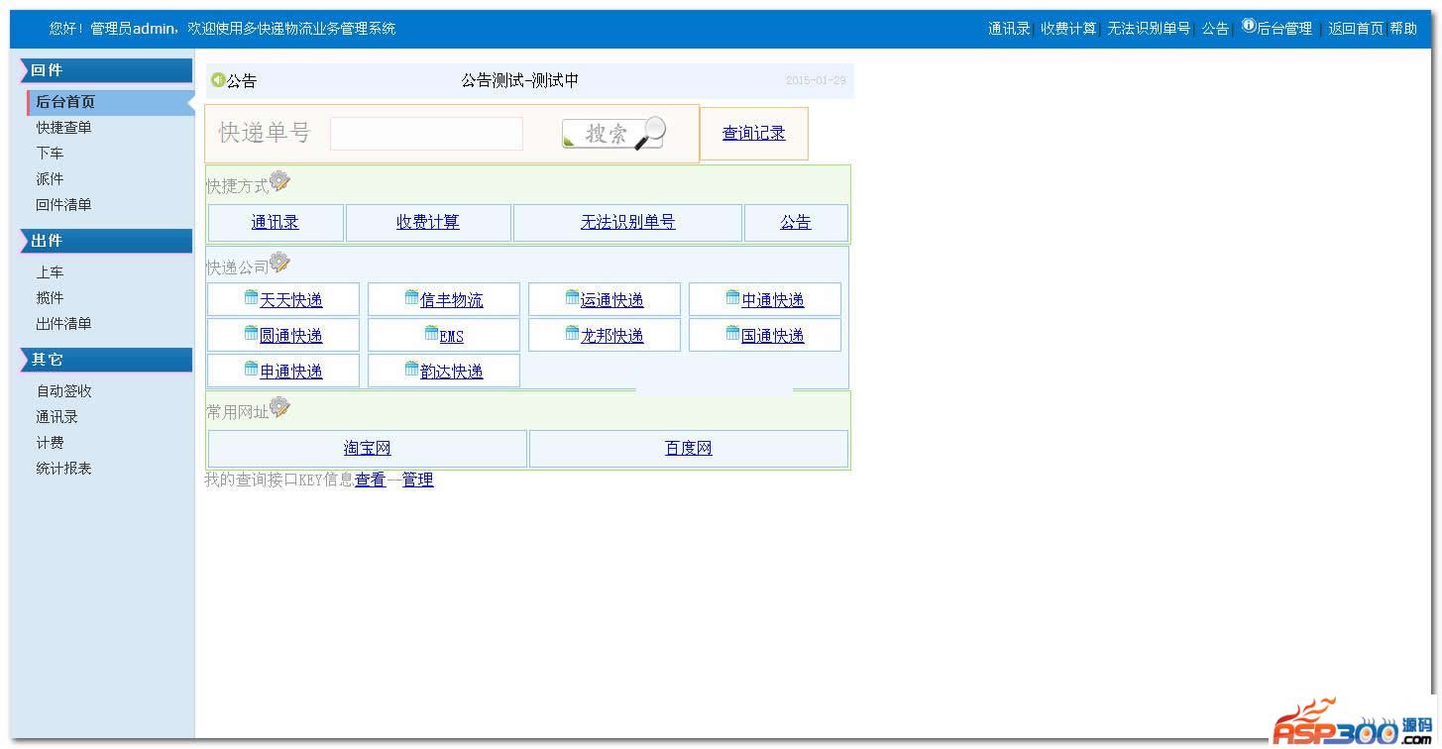1442x749 pixels.
Task: Select 下车 in the sidebar
Action: click(x=50, y=154)
